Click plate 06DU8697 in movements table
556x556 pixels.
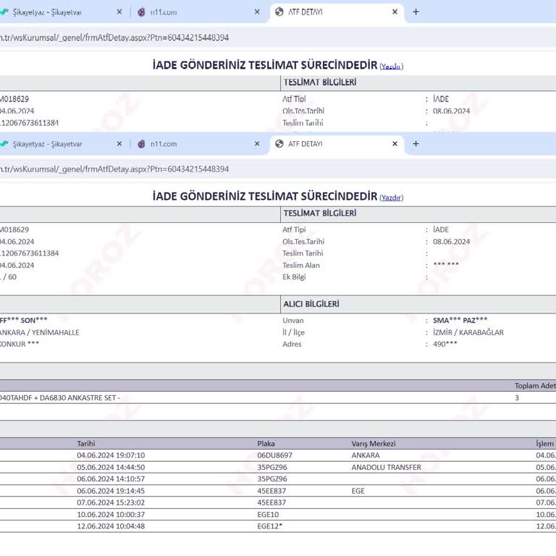274,455
